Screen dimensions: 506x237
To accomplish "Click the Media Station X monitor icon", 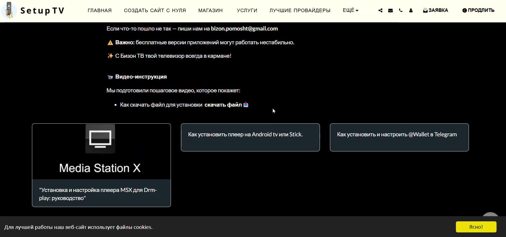I will tap(100, 139).
